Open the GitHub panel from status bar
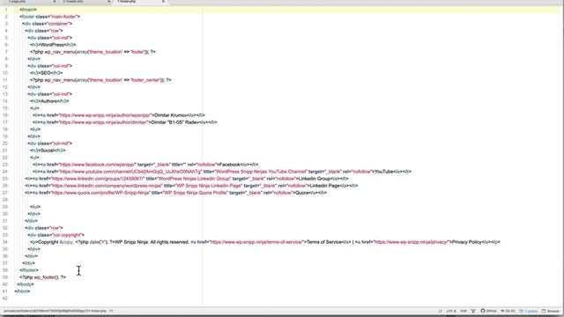Screen dimensions: 564x317 pos(488,311)
